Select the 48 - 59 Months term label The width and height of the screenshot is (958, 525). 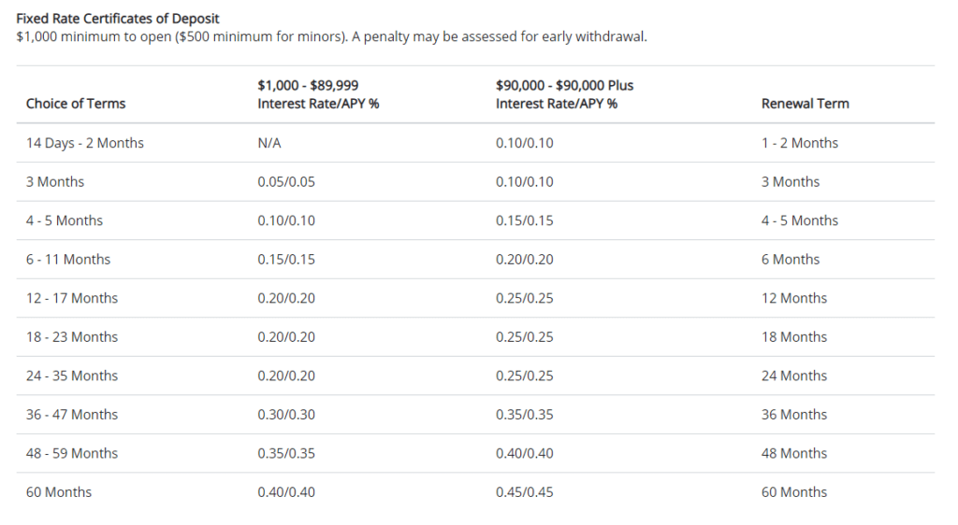tap(71, 454)
